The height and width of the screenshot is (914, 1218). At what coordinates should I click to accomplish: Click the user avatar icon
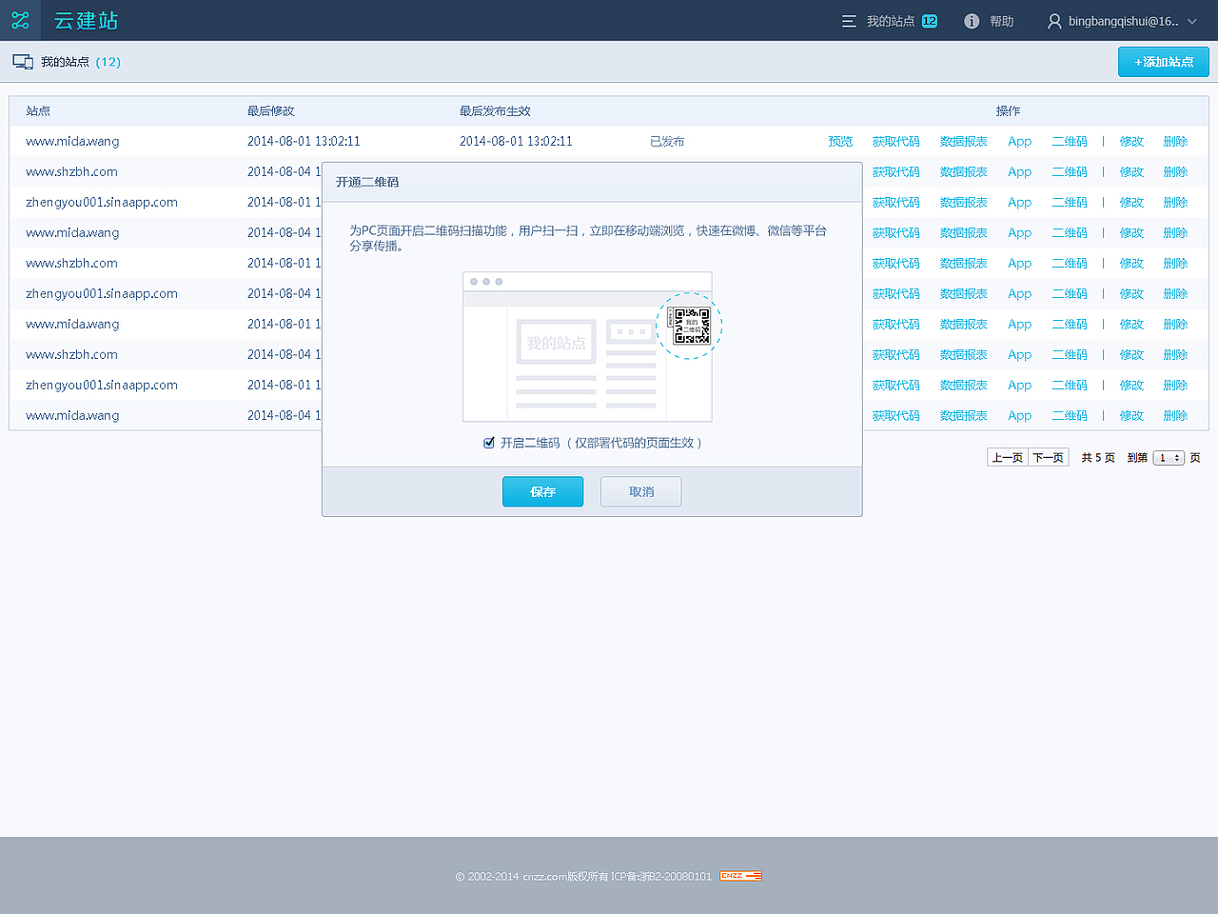pos(1054,21)
